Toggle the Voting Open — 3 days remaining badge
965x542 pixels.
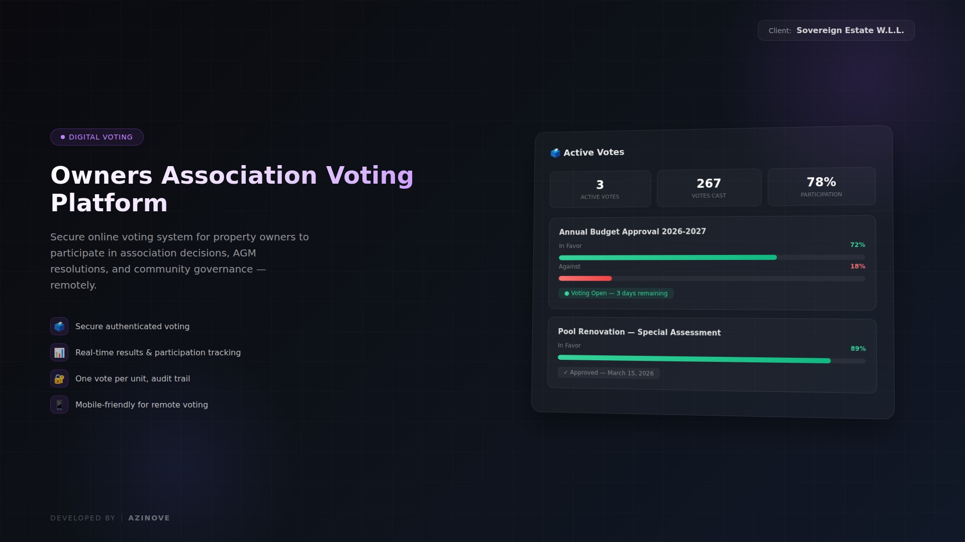click(x=616, y=293)
